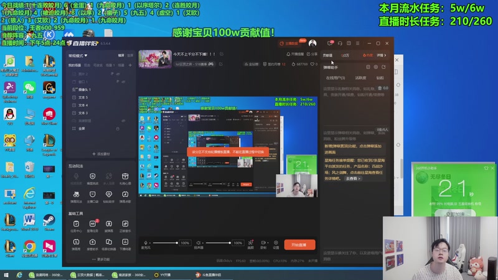The height and width of the screenshot is (280, 498).
Task: Expand 详情 contribution details
Action: click(382, 55)
